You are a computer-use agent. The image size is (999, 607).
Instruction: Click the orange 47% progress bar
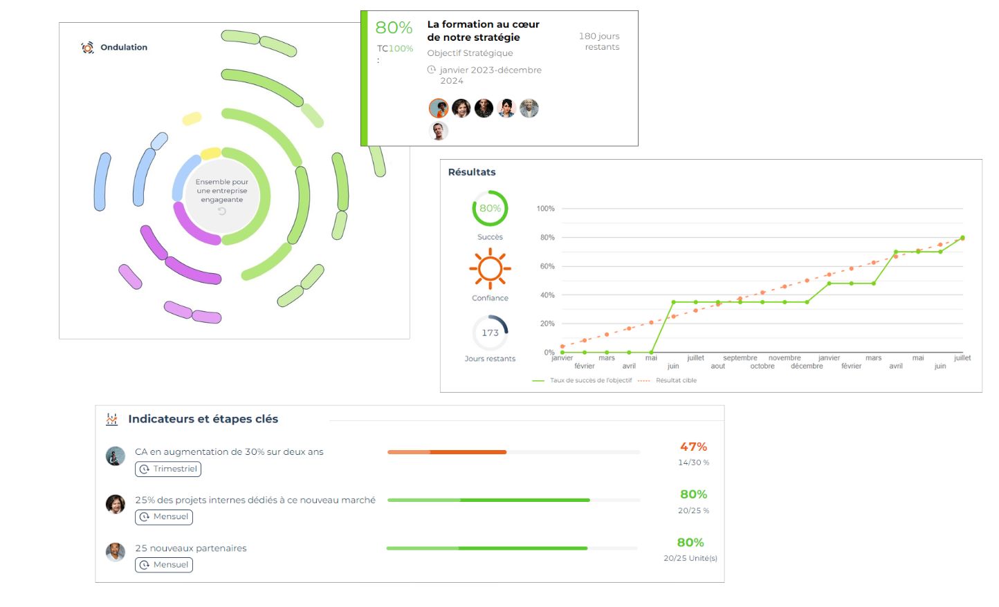click(x=447, y=452)
